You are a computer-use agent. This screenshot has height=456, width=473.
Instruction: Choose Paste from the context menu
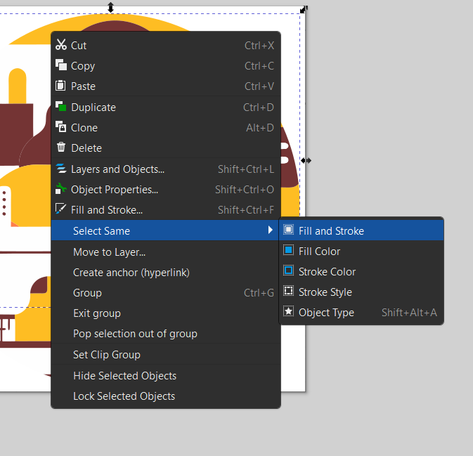pos(166,86)
